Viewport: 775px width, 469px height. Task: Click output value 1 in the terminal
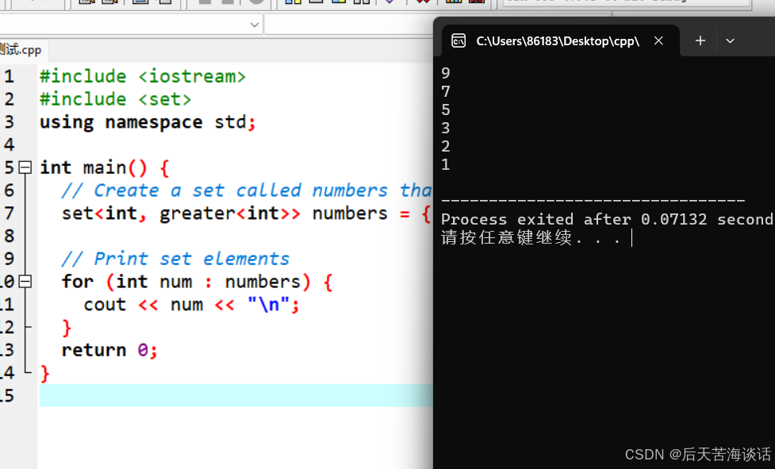tap(445, 164)
